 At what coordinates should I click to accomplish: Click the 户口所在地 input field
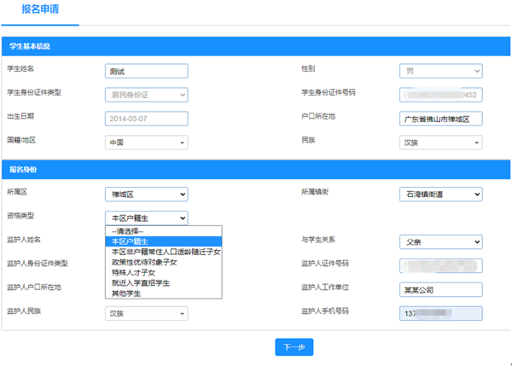tap(440, 119)
